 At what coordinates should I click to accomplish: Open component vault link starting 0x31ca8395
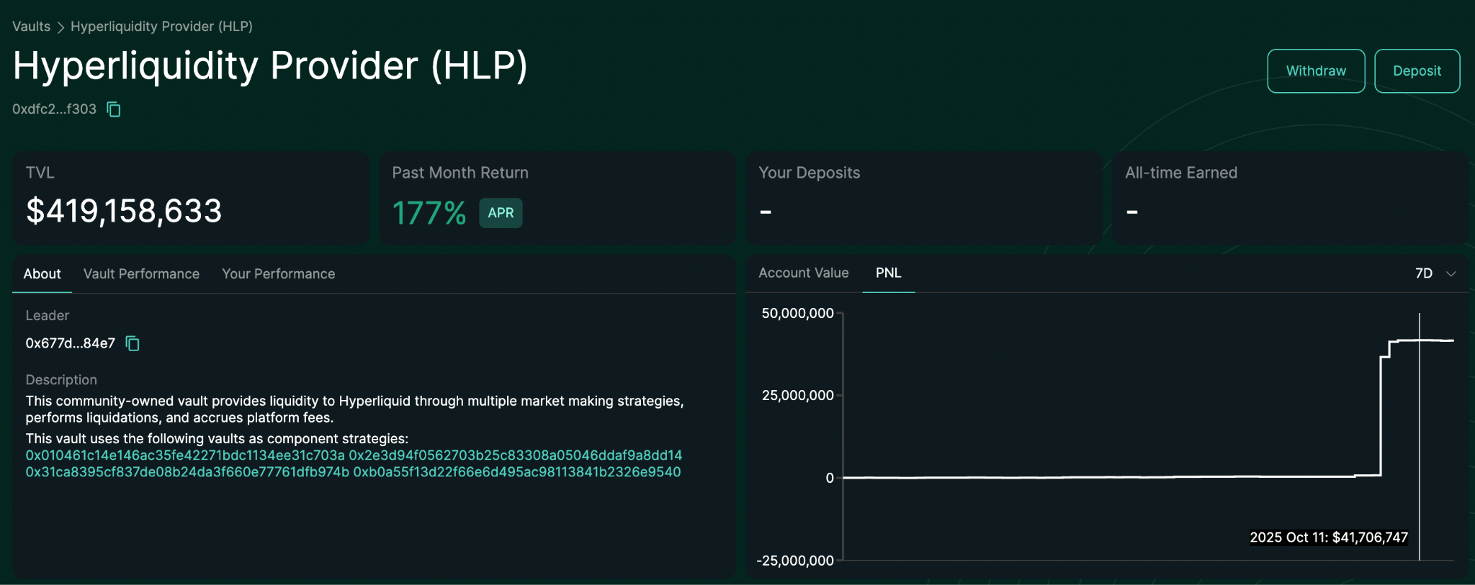[187, 472]
